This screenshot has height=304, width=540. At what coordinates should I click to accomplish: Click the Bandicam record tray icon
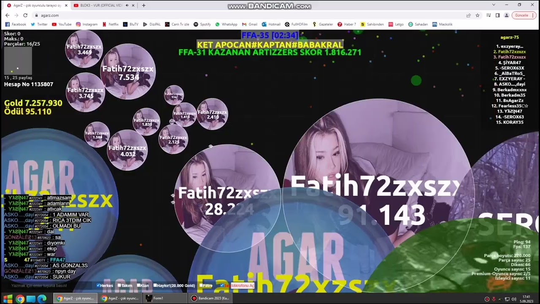pos(487,299)
